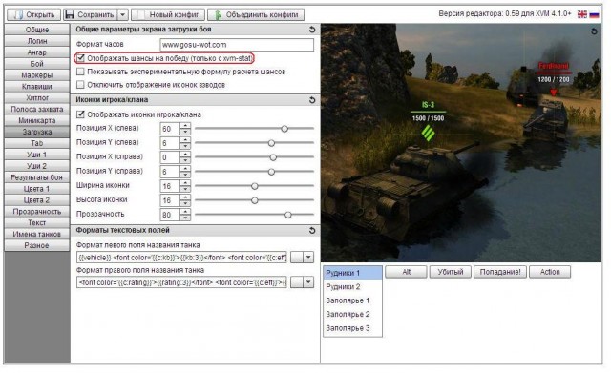The image size is (611, 373).
Task: Click the Action preview button
Action: pos(550,272)
